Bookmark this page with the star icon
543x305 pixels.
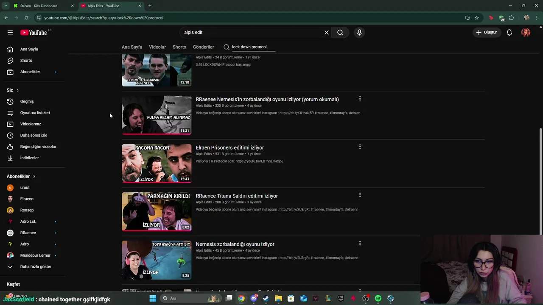pos(477,18)
